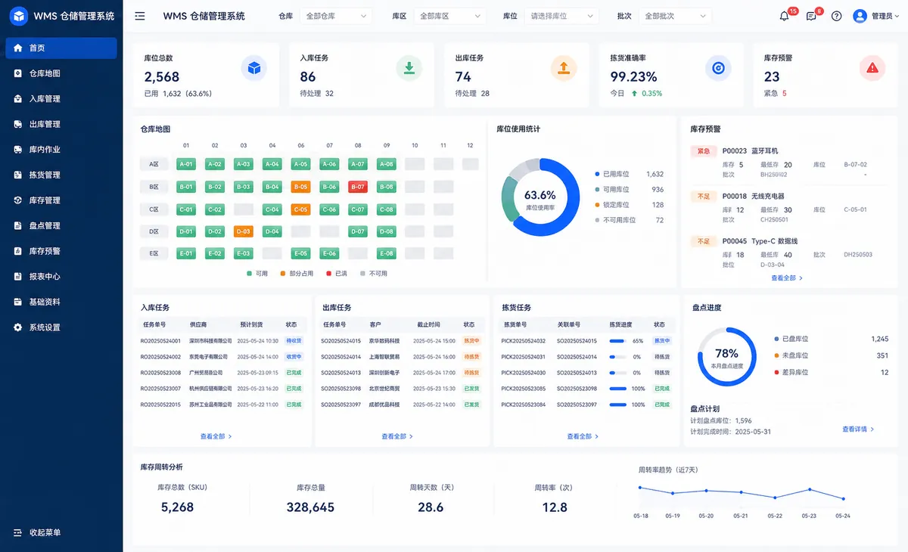The height and width of the screenshot is (552, 908).
Task: Click the 差异库位 legend entry
Action: tap(832, 372)
